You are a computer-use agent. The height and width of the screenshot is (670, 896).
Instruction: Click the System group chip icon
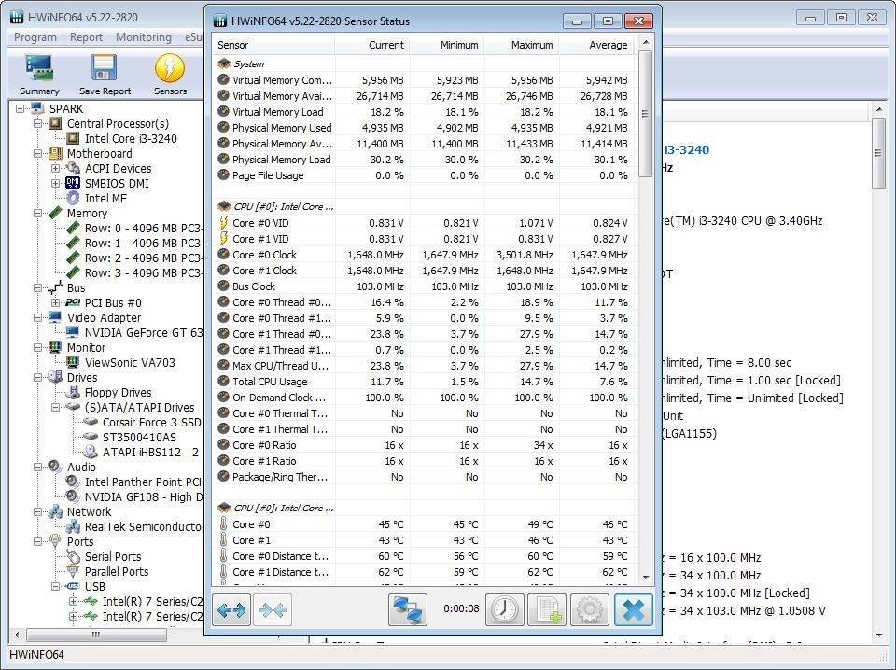click(x=223, y=63)
